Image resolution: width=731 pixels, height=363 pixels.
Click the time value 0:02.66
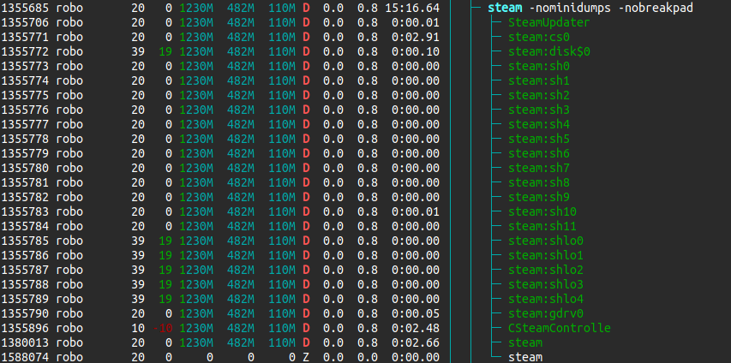[416, 342]
